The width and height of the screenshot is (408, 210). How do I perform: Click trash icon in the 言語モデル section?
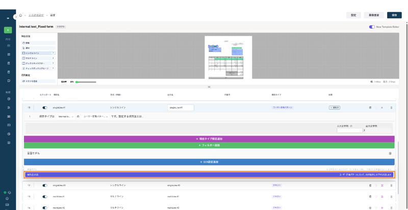click(x=390, y=153)
